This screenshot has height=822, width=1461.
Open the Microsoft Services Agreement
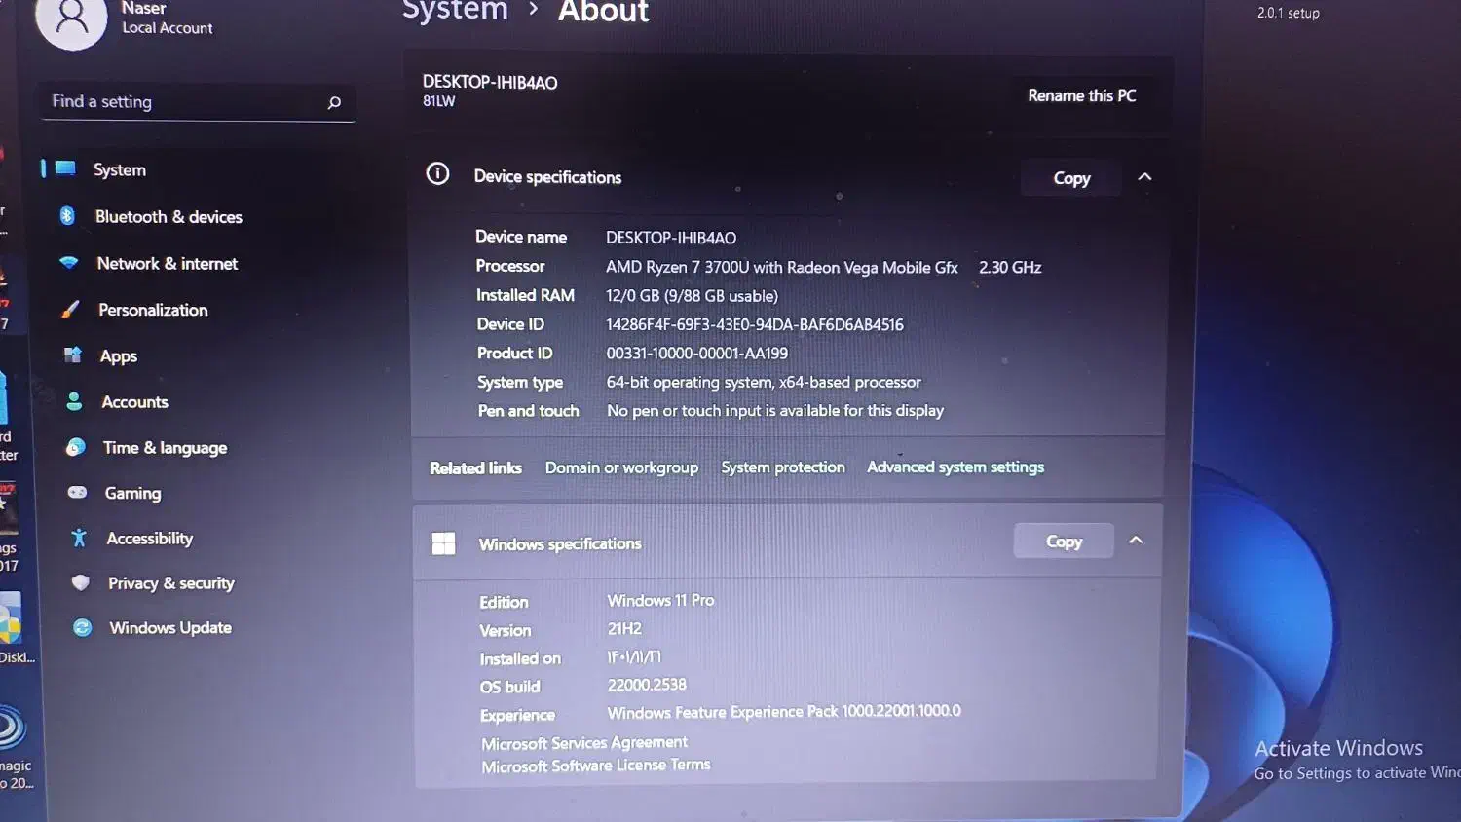[x=583, y=742]
